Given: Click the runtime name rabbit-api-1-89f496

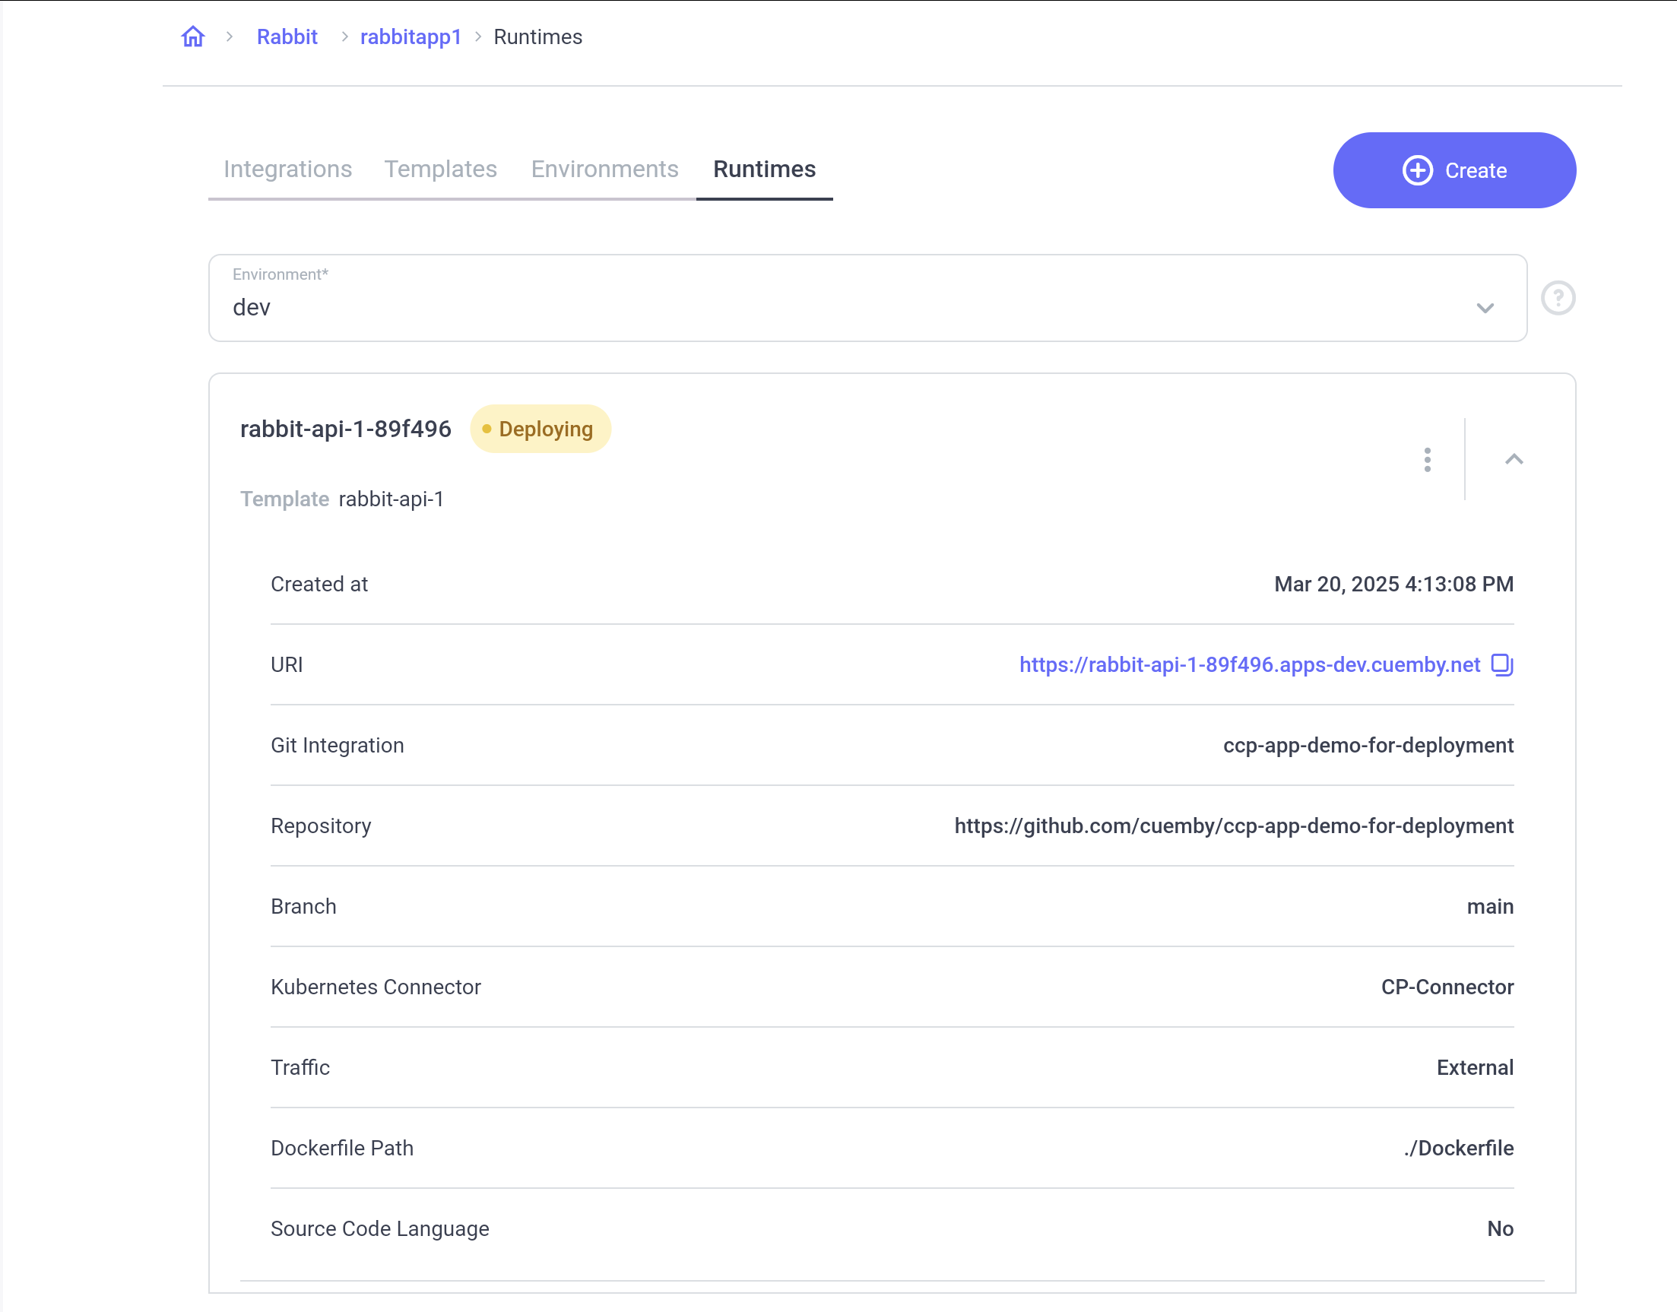Looking at the screenshot, I should click(346, 429).
